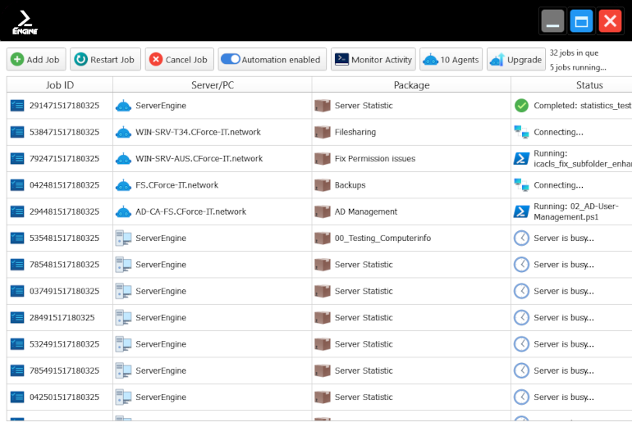The width and height of the screenshot is (632, 436).
Task: Click agent icon next to WIN-SRV-T34.CForce-IT.network
Action: coord(123,132)
